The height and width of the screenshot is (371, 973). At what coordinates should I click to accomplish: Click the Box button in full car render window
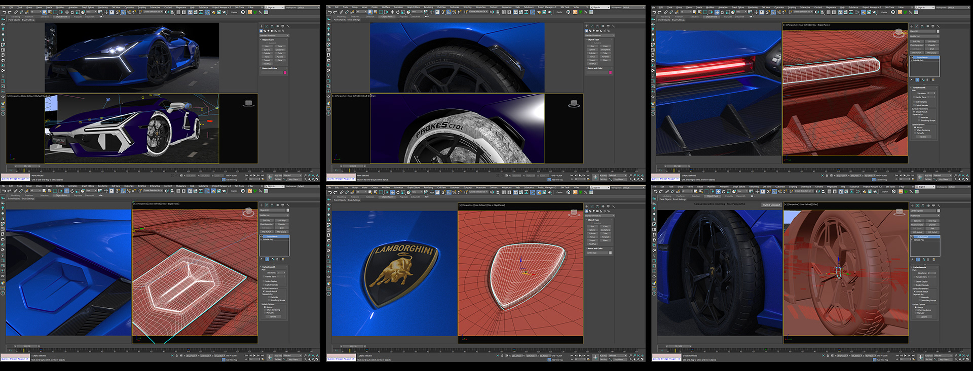pyautogui.click(x=267, y=46)
